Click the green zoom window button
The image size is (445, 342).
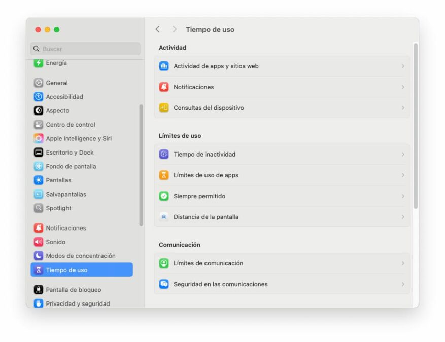pyautogui.click(x=57, y=29)
